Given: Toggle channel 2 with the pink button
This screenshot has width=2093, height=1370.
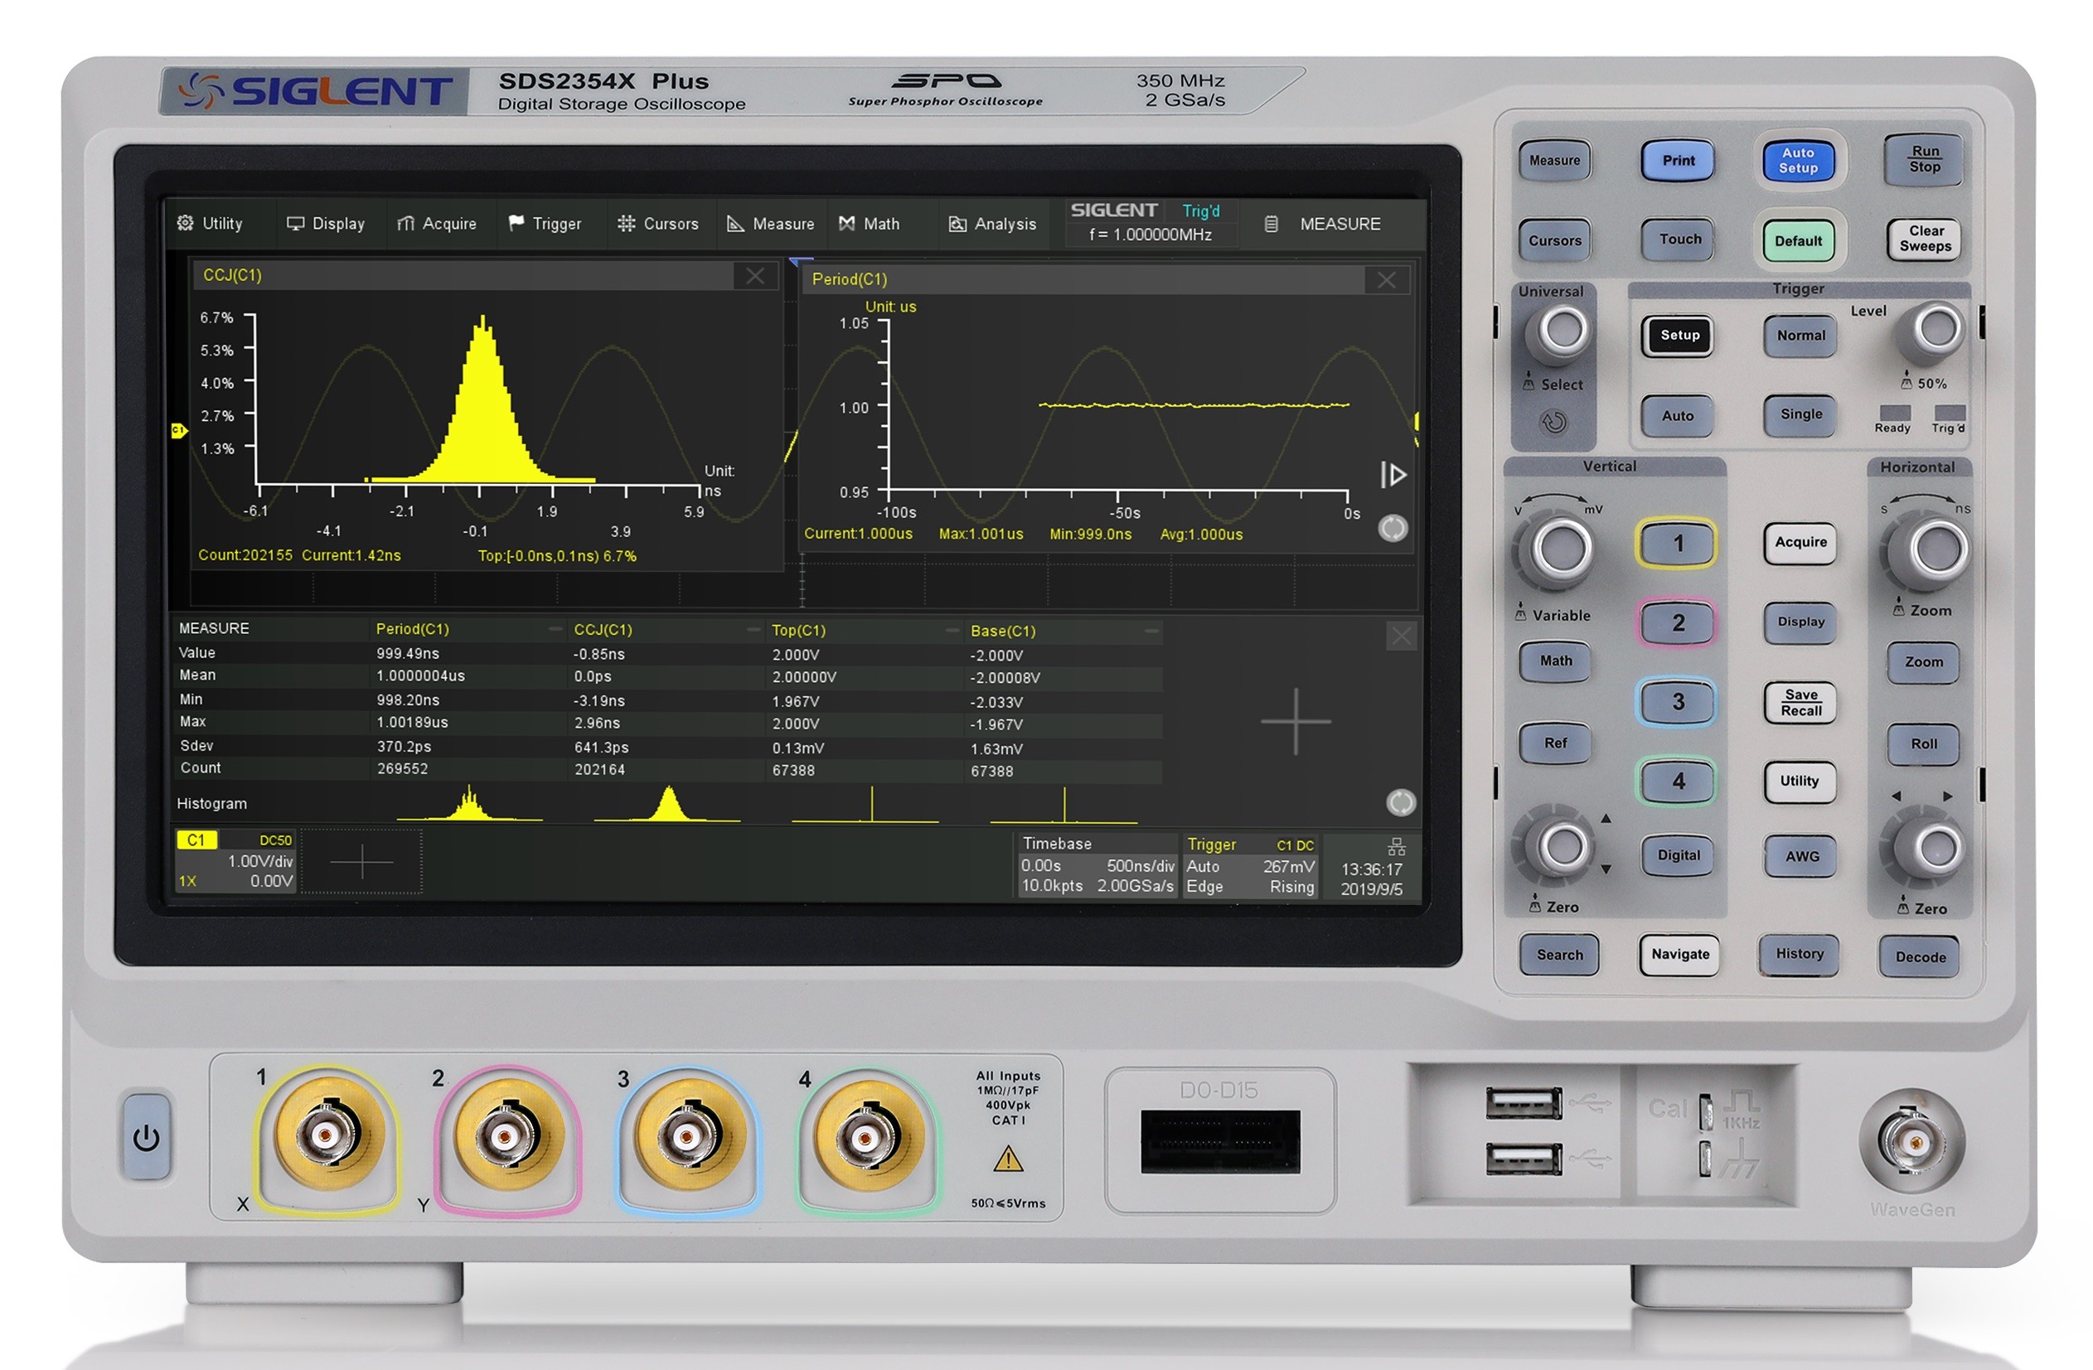Looking at the screenshot, I should coord(1676,622).
